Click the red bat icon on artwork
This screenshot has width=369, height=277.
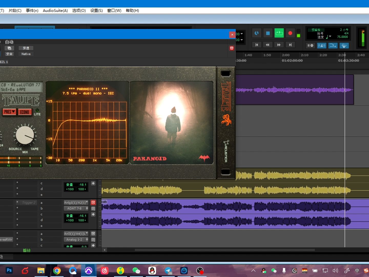(204, 158)
